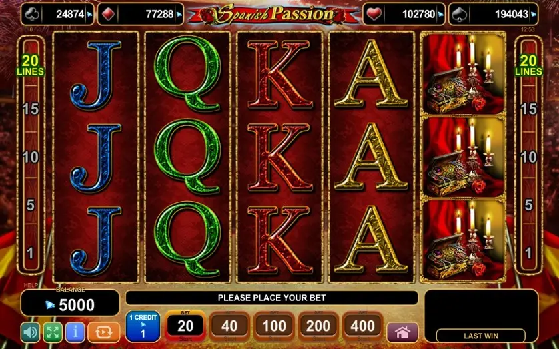Viewport: 559px width, 349px height.
Task: Choose the 400 bet button
Action: coord(363,326)
